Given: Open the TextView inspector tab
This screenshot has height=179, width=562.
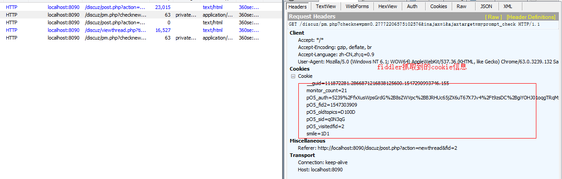Looking at the screenshot, I should [x=326, y=7].
